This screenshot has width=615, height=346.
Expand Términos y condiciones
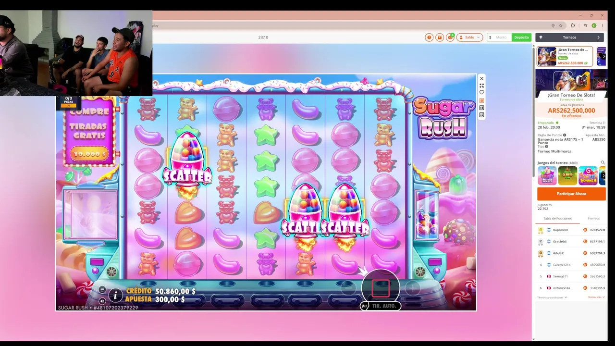pos(552,297)
